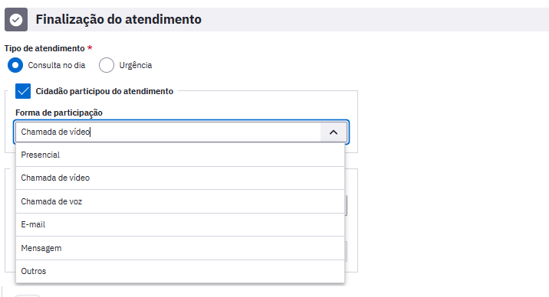Select 'Outros' at the list bottom
Viewport: 549px width, 297px height.
(180, 271)
